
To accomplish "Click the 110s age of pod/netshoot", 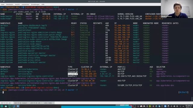I will coord(108,30).
